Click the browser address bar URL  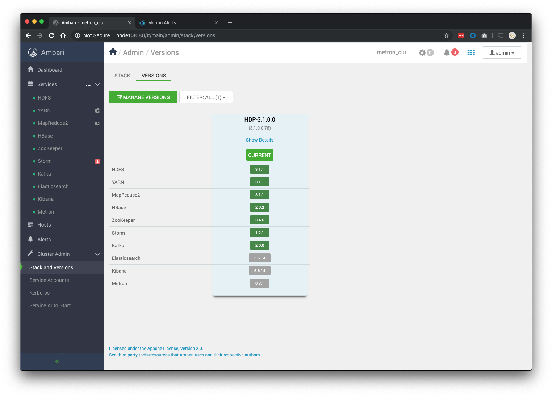166,35
